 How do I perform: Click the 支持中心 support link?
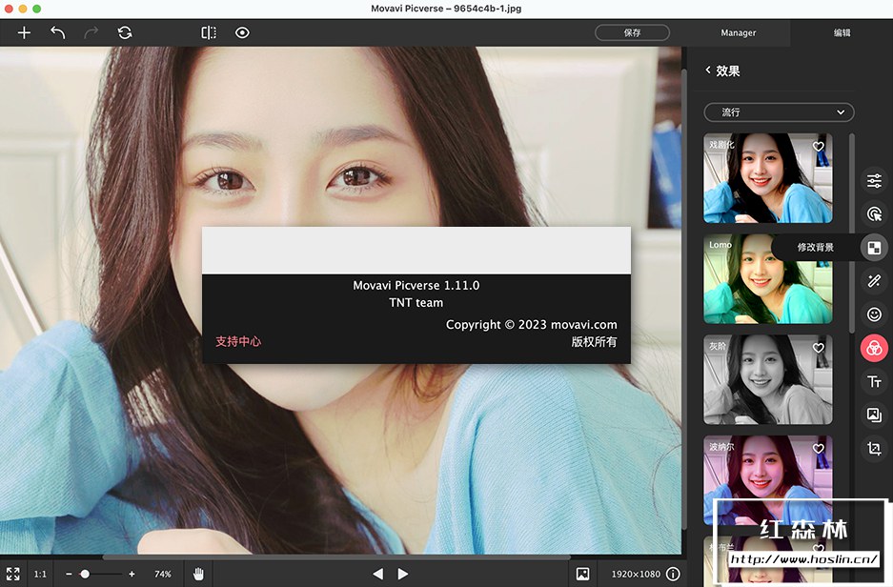238,341
